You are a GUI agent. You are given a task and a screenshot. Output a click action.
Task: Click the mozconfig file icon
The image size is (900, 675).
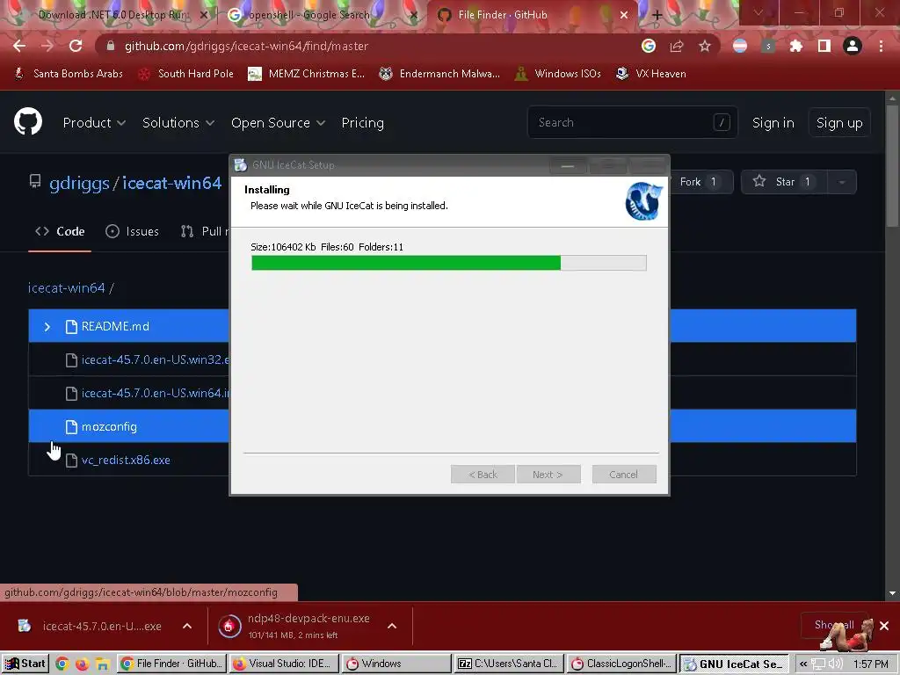pos(71,427)
